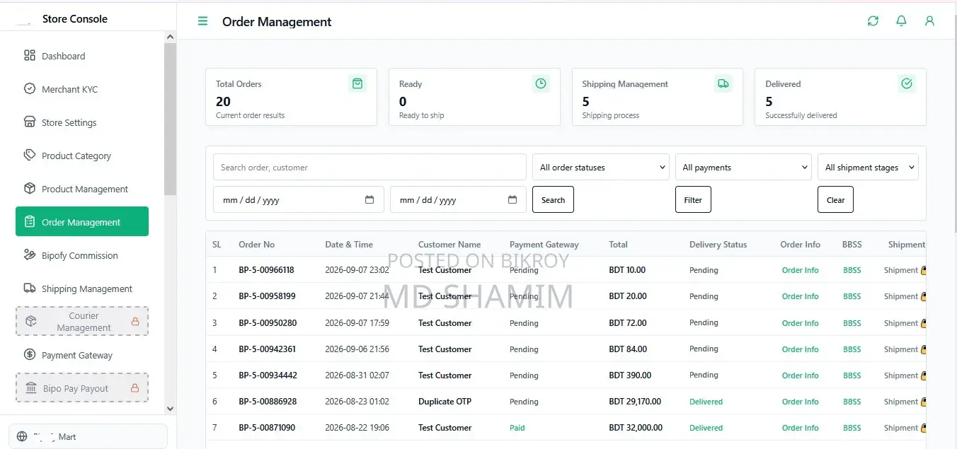Viewport: 957px width, 449px height.
Task: Open the All payments dropdown
Action: click(743, 168)
